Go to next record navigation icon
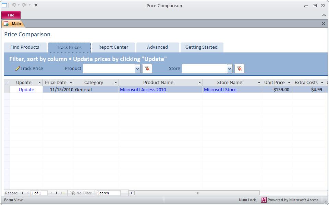The width and height of the screenshot is (329, 205). pos(51,193)
